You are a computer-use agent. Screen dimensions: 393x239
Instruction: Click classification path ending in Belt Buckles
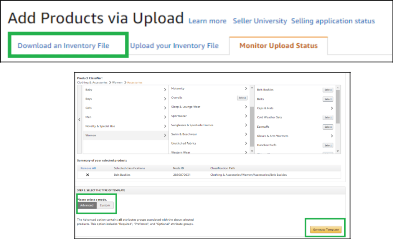(248, 175)
